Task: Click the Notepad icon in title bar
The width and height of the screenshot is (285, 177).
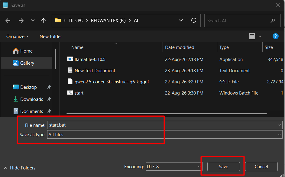Action: coord(5,5)
